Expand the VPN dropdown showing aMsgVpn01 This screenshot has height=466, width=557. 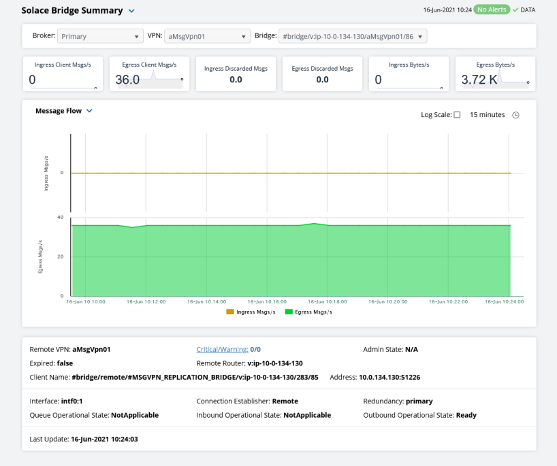pyautogui.click(x=206, y=36)
